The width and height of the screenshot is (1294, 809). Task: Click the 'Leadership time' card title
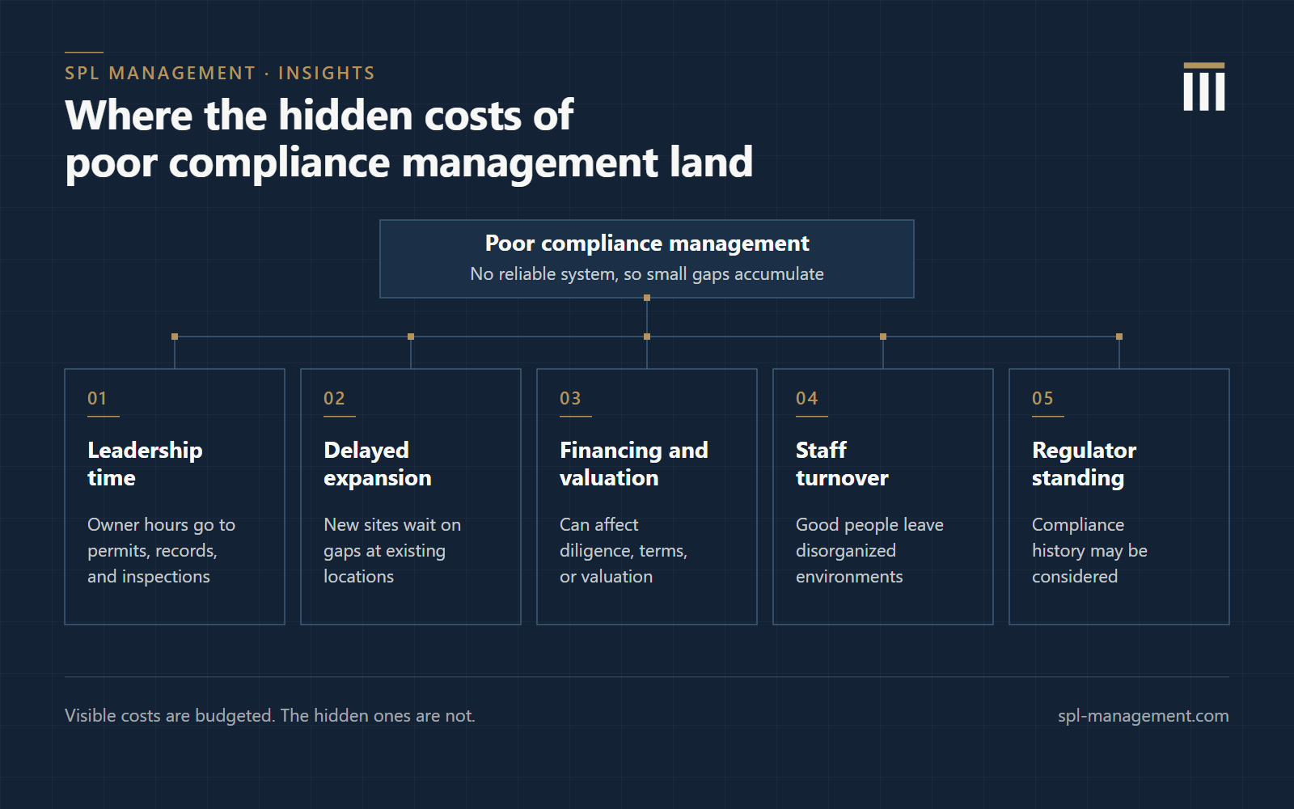(x=145, y=464)
